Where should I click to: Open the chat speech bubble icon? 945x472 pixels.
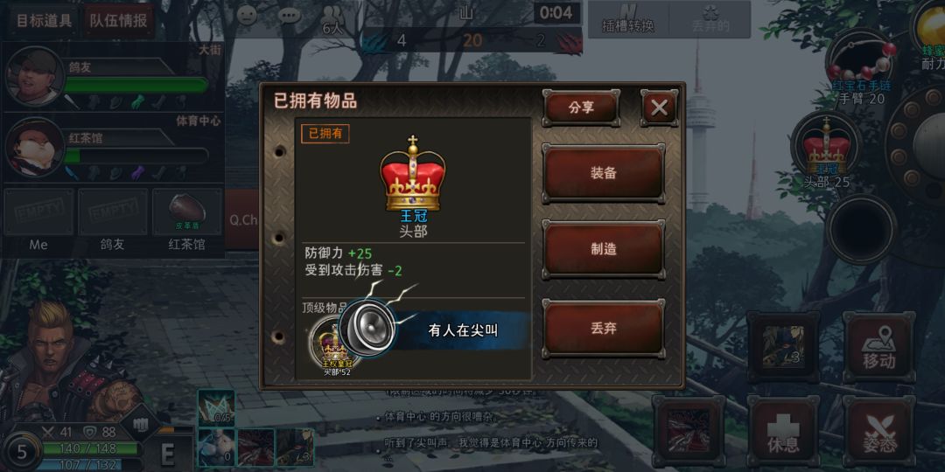[290, 16]
